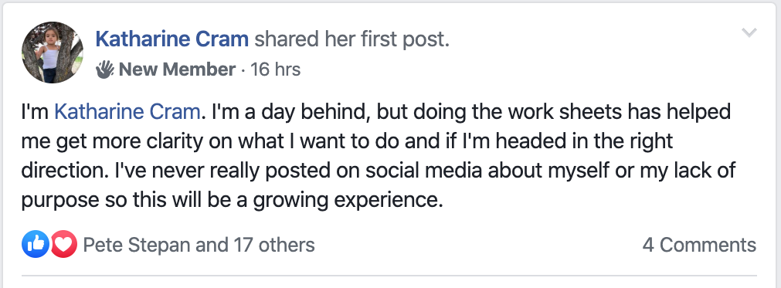Click the words 'growing experience' in the post
The height and width of the screenshot is (288, 781).
[x=348, y=201]
